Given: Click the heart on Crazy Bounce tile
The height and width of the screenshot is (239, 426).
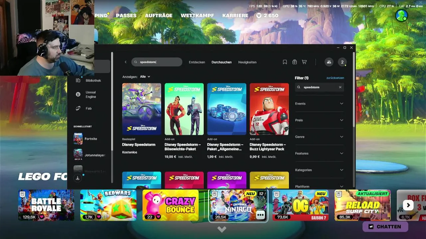Looking at the screenshot, I should pos(158,217).
